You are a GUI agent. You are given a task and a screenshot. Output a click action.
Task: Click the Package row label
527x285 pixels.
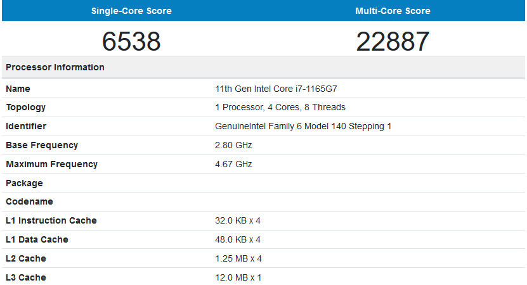point(24,183)
